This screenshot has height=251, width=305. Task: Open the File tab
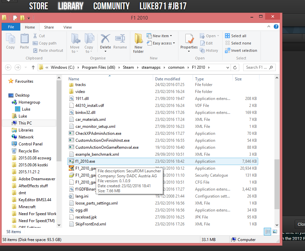(x=11, y=27)
